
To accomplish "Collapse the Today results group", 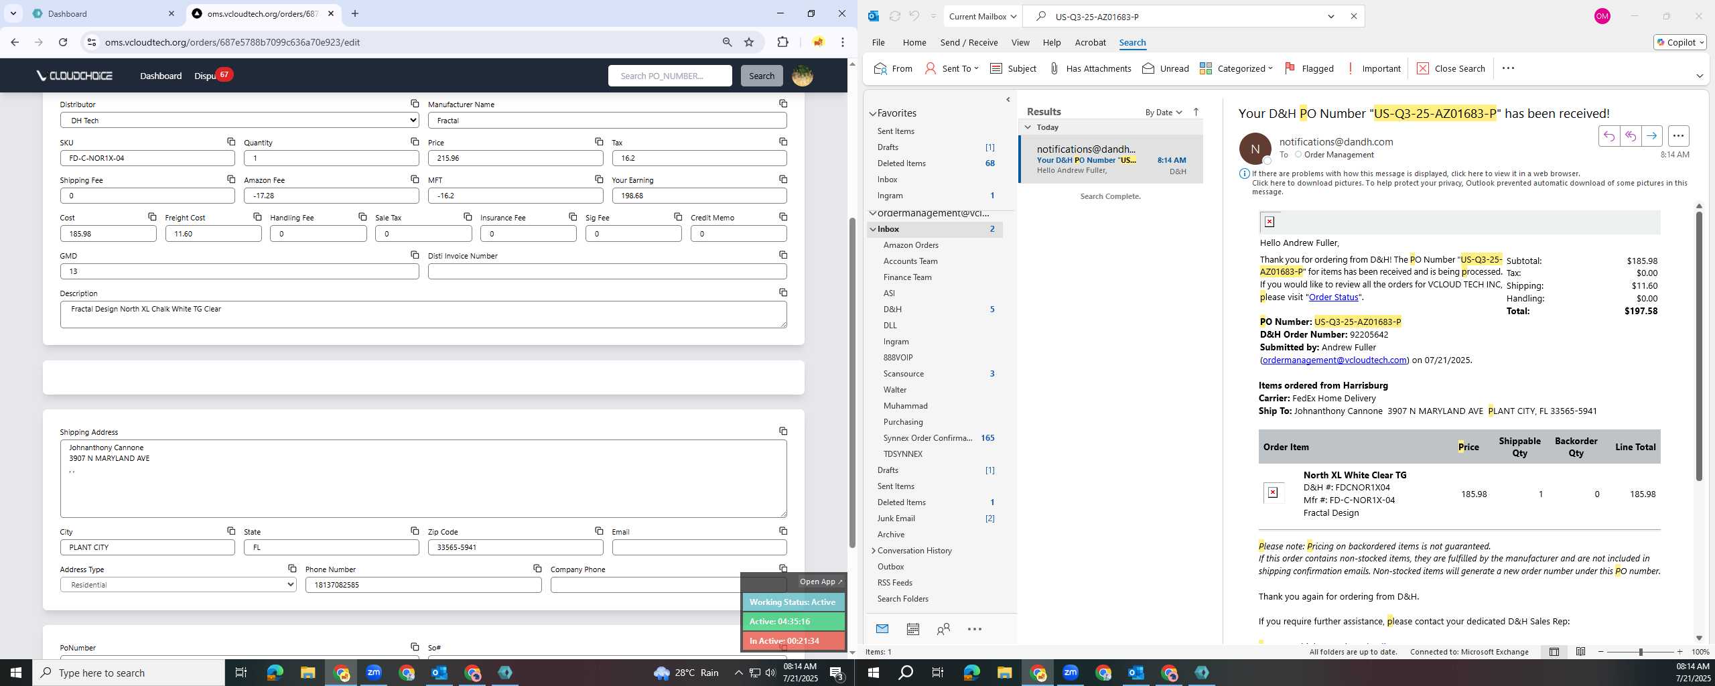I will click(1028, 127).
